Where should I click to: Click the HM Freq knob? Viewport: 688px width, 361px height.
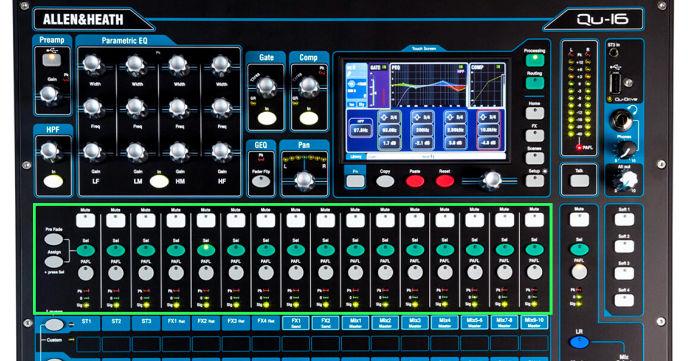(x=179, y=107)
